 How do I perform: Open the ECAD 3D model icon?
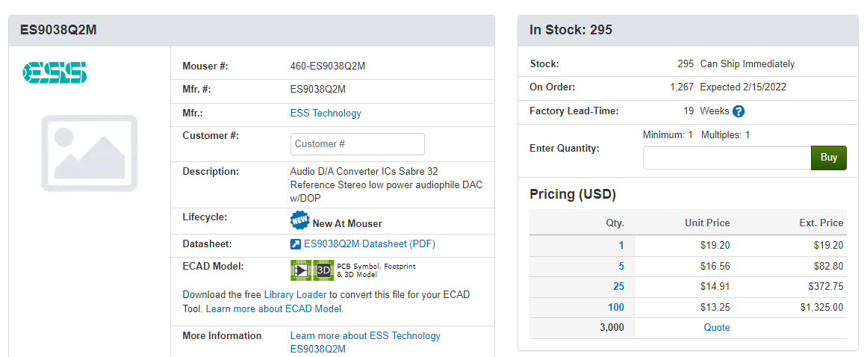coord(323,270)
